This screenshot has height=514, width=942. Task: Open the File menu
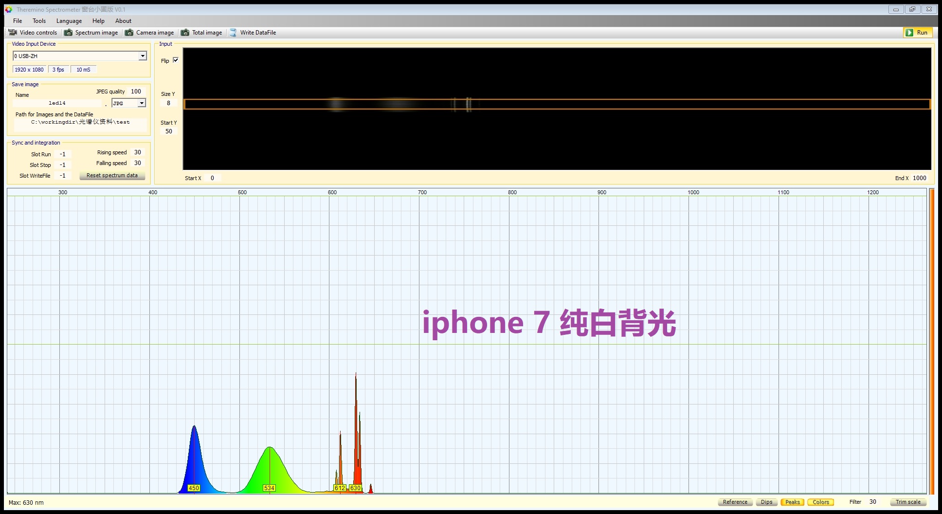point(18,21)
